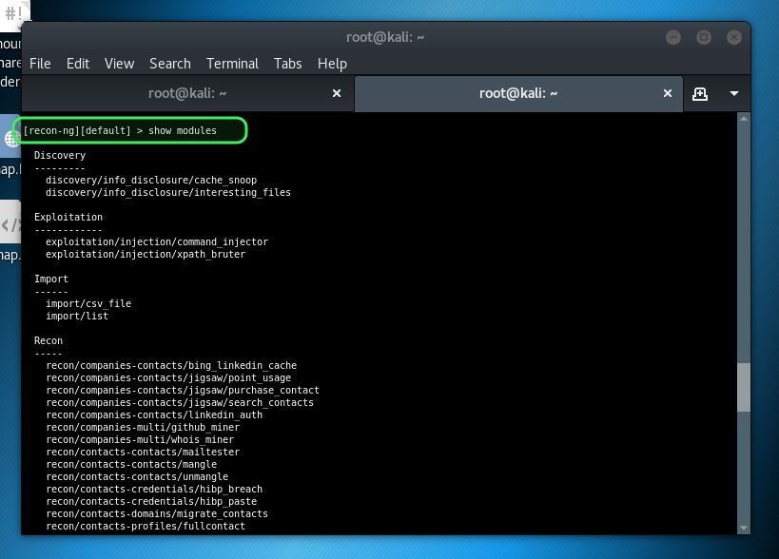Close the left inactive root@kali tab

[336, 93]
